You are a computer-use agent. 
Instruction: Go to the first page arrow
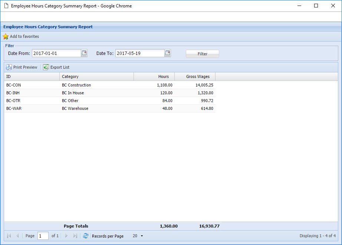coord(9,236)
